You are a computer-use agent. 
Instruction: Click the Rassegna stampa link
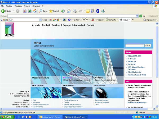[101, 100]
